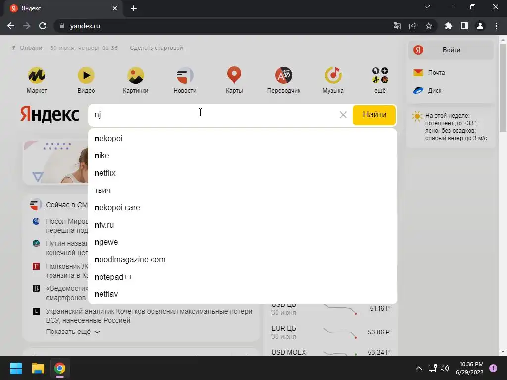This screenshot has width=507, height=380.
Task: Click into the Yandex search field
Action: click(x=213, y=115)
